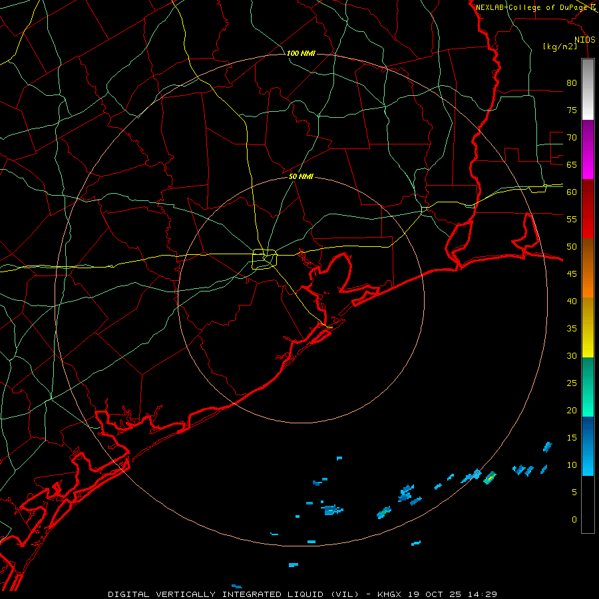Select the "100 NMI" range ring label
This screenshot has height=599, width=599.
301,53
